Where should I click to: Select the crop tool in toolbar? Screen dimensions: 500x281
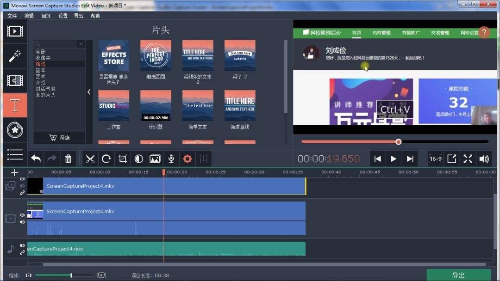click(x=123, y=159)
